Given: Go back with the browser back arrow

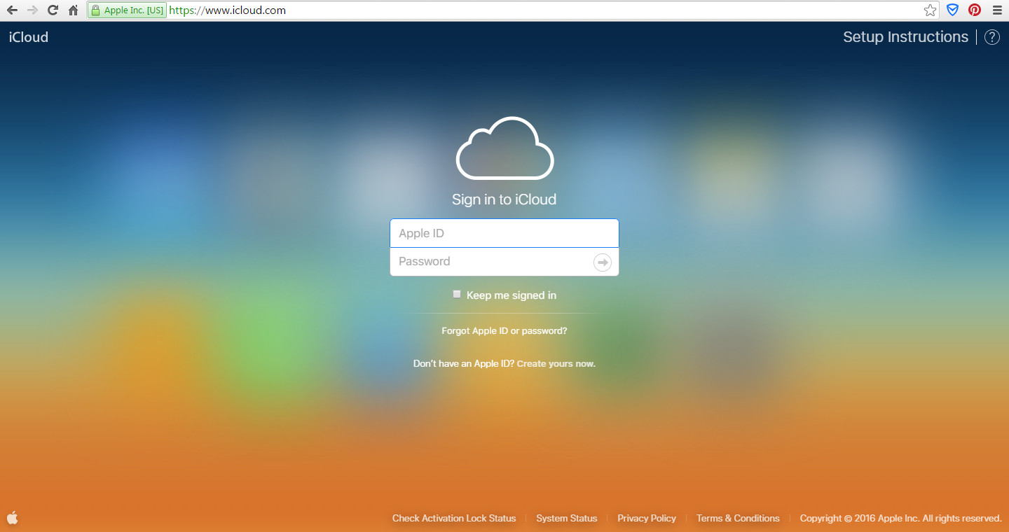Looking at the screenshot, I should tap(12, 10).
